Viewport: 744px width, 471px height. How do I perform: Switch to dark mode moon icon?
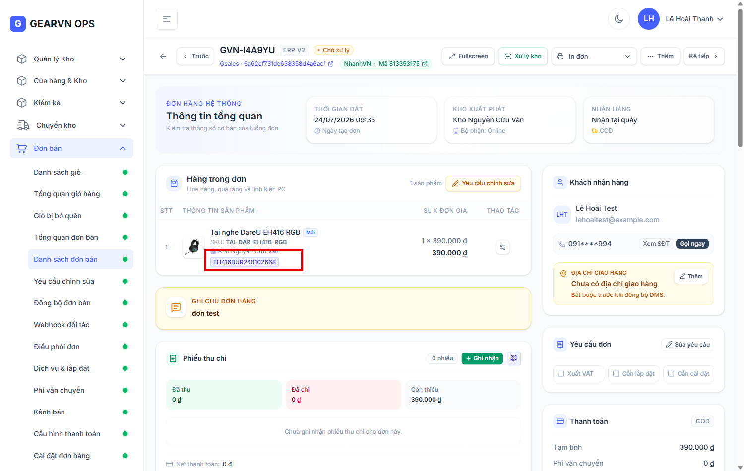(619, 19)
